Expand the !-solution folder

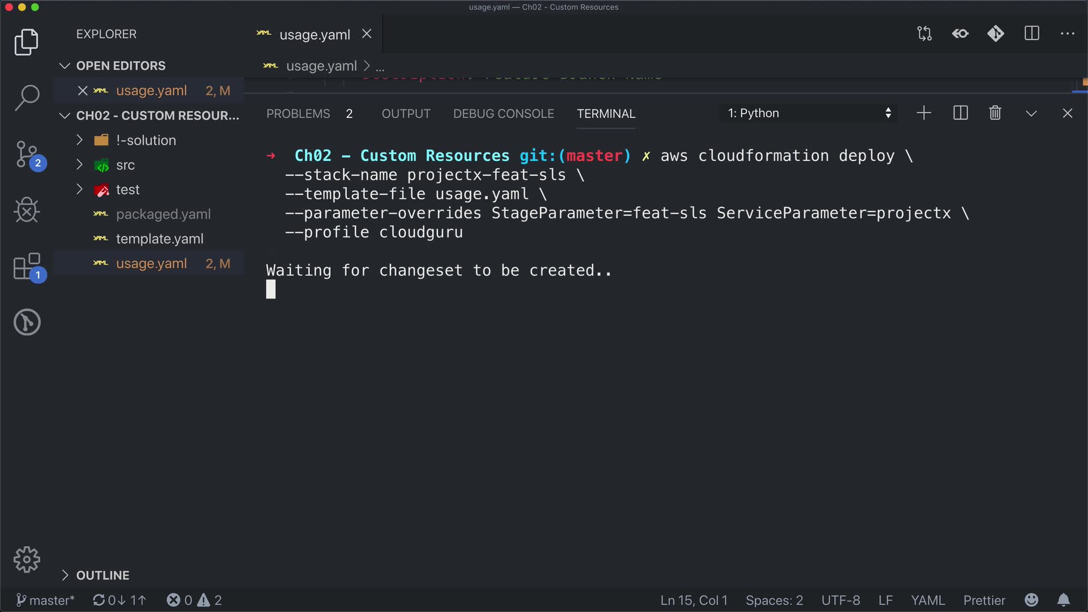(x=146, y=140)
